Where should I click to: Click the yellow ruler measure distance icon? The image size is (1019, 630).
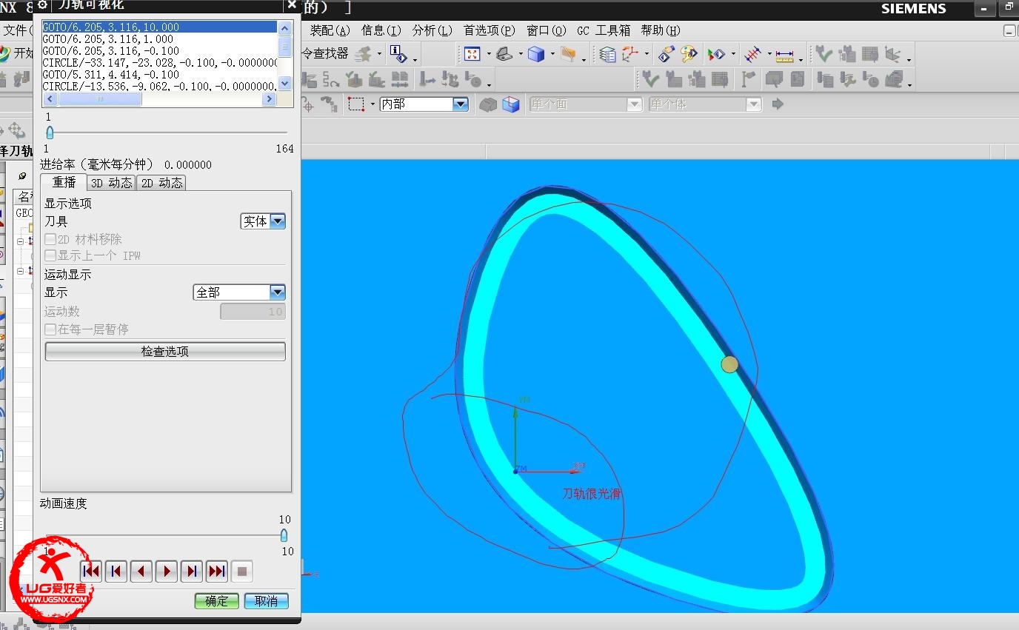[784, 55]
